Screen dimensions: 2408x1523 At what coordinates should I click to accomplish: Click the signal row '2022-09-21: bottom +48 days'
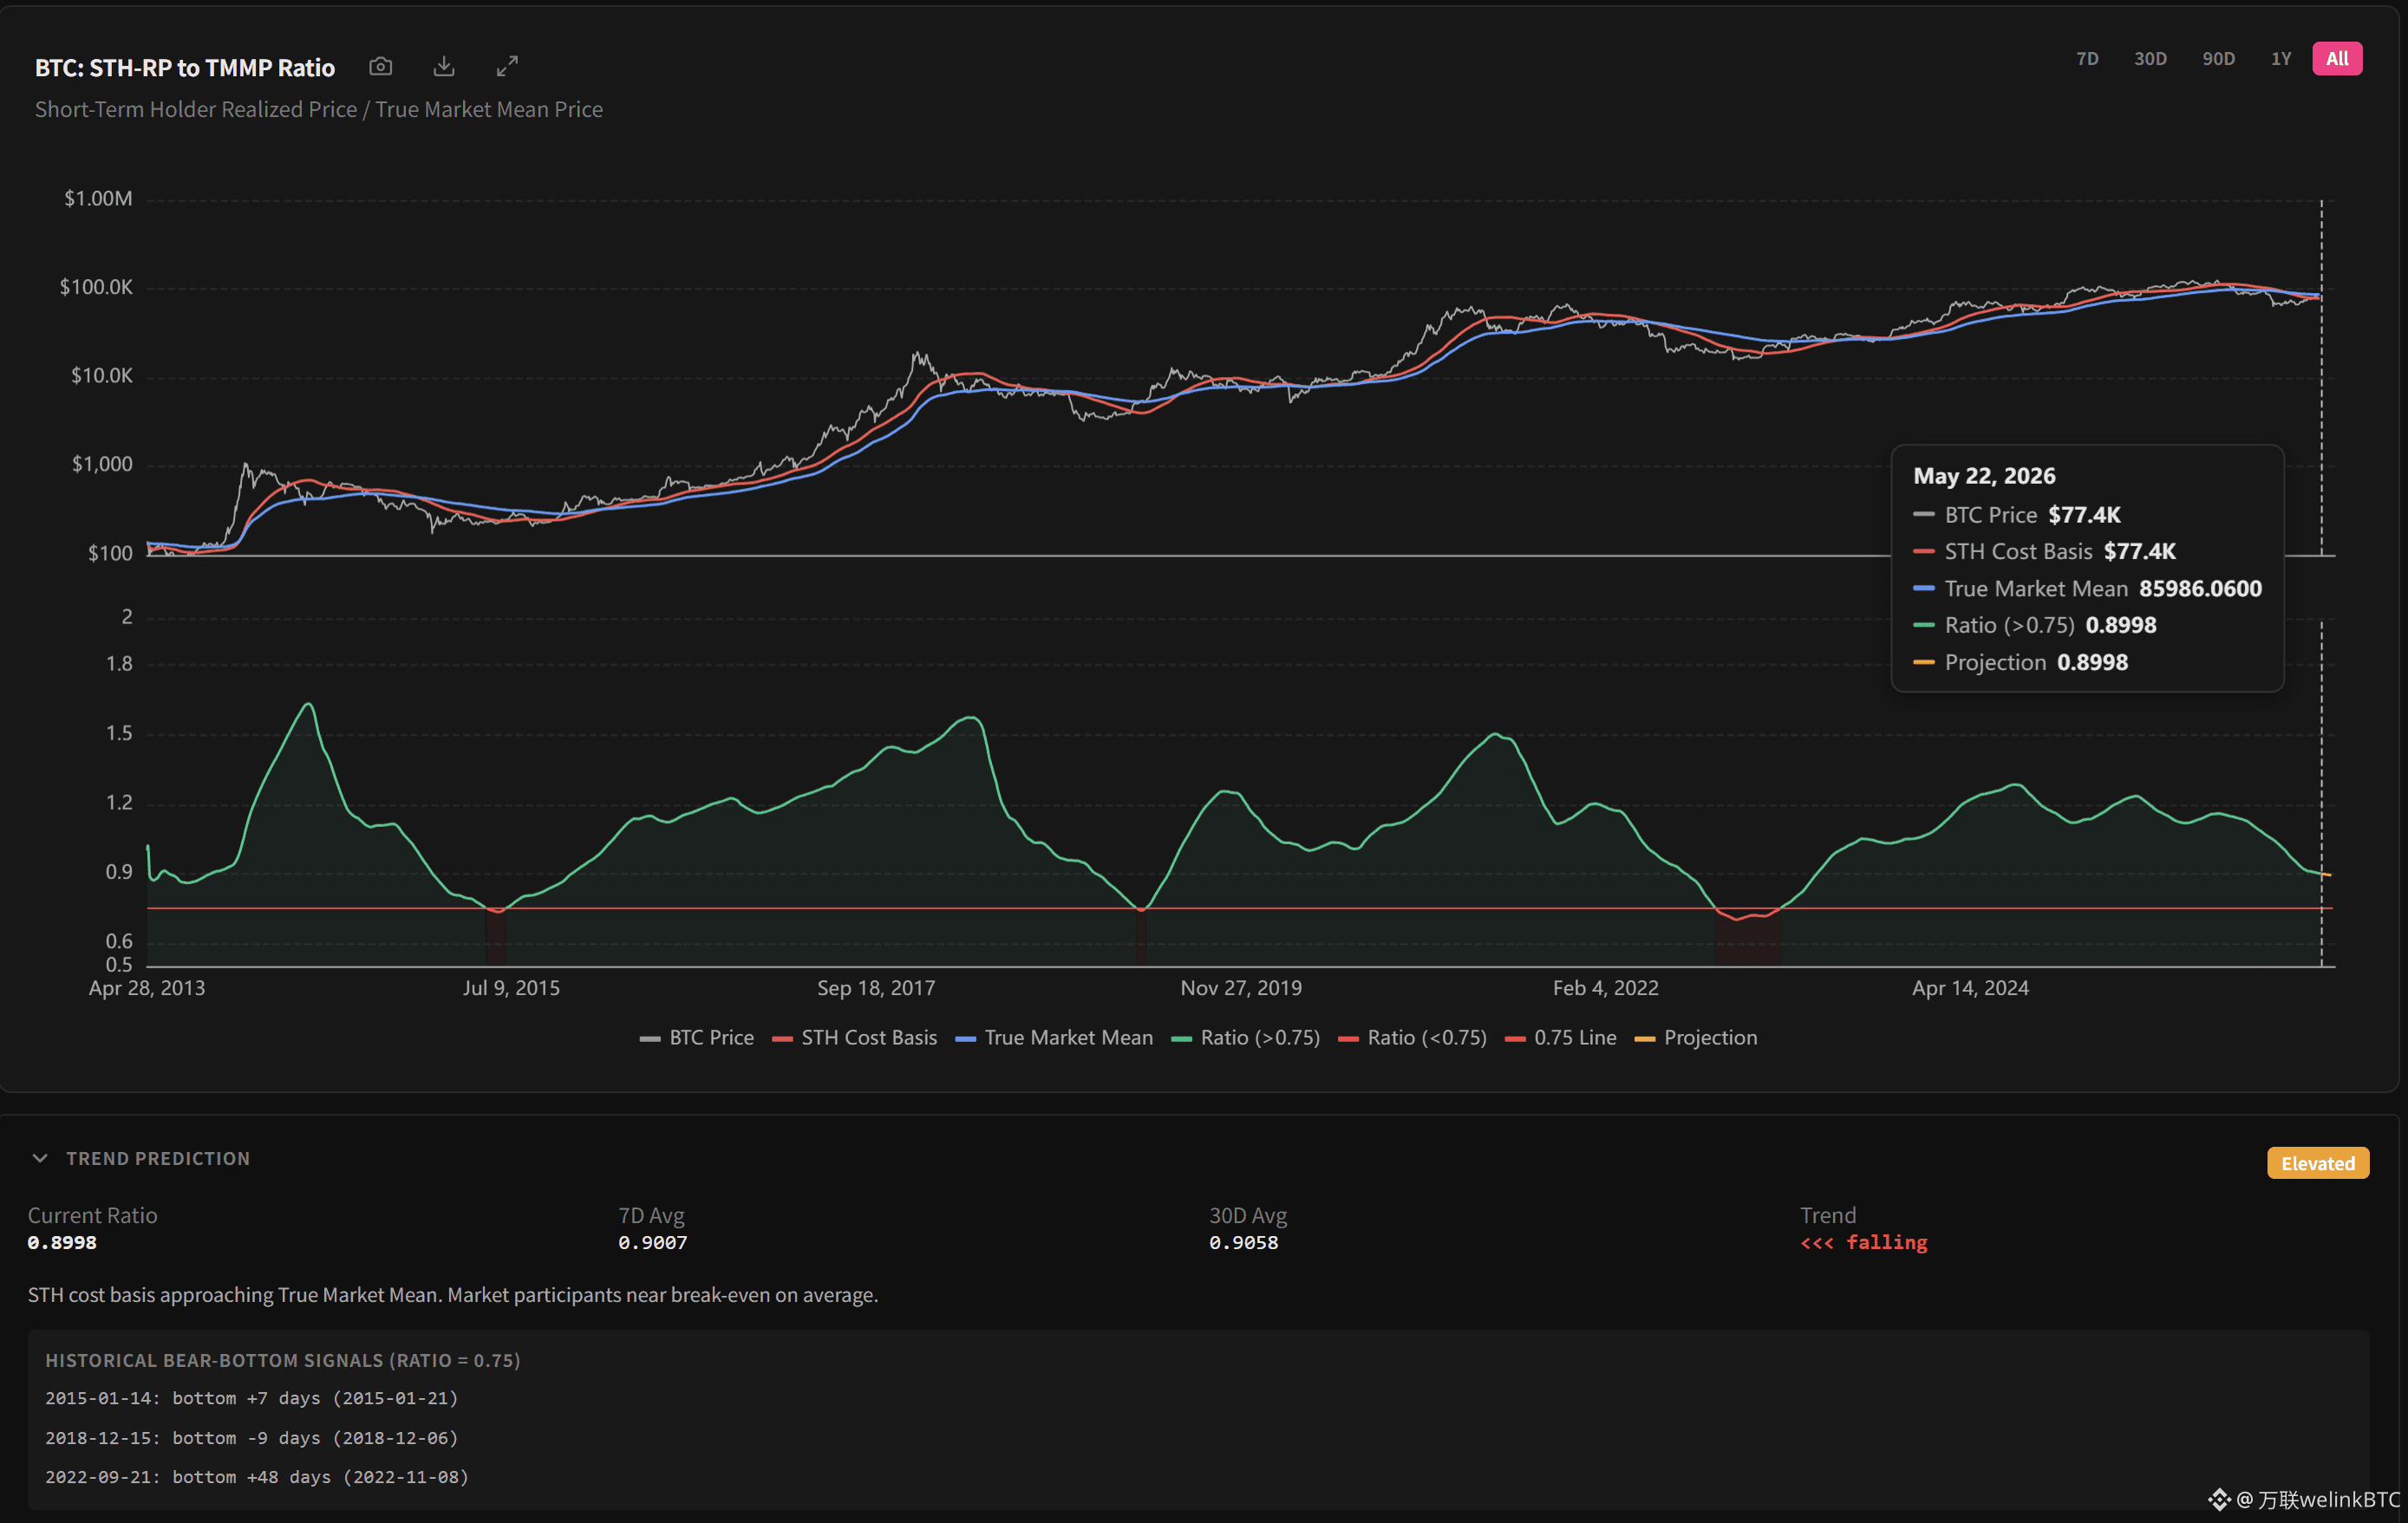tap(257, 1477)
